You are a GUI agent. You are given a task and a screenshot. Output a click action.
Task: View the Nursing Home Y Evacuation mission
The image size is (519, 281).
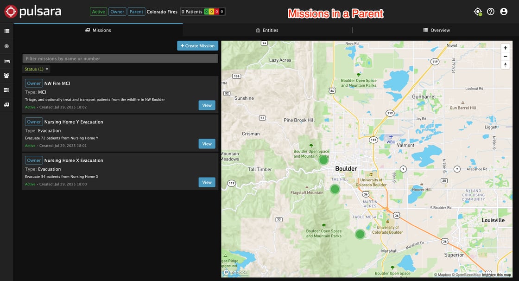207,144
